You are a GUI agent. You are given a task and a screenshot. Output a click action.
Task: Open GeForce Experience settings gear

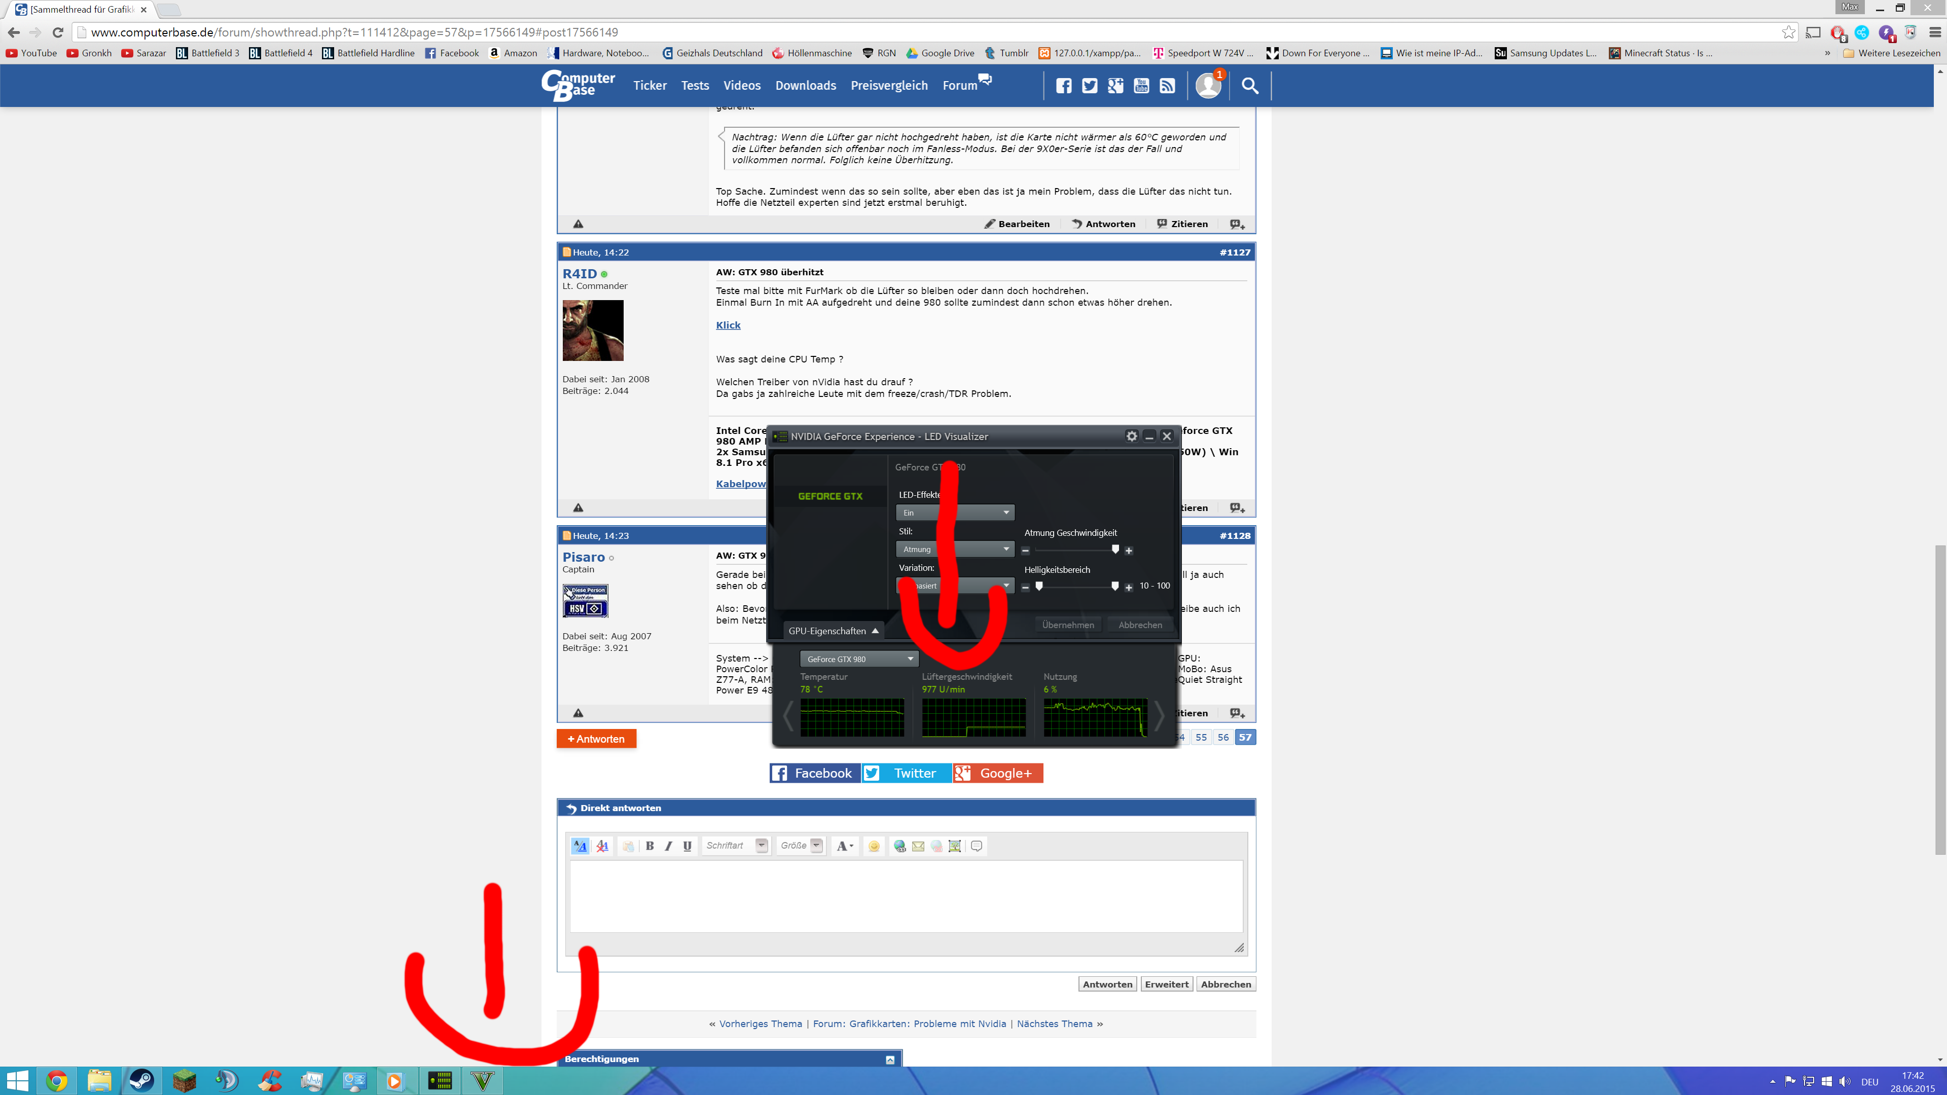[x=1132, y=436]
